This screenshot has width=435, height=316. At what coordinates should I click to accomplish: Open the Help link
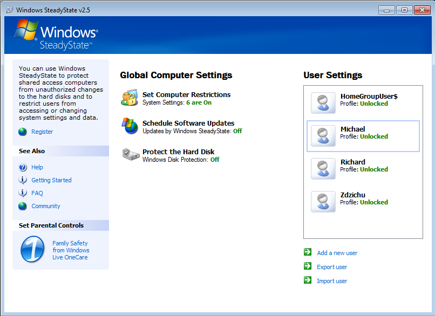click(37, 167)
